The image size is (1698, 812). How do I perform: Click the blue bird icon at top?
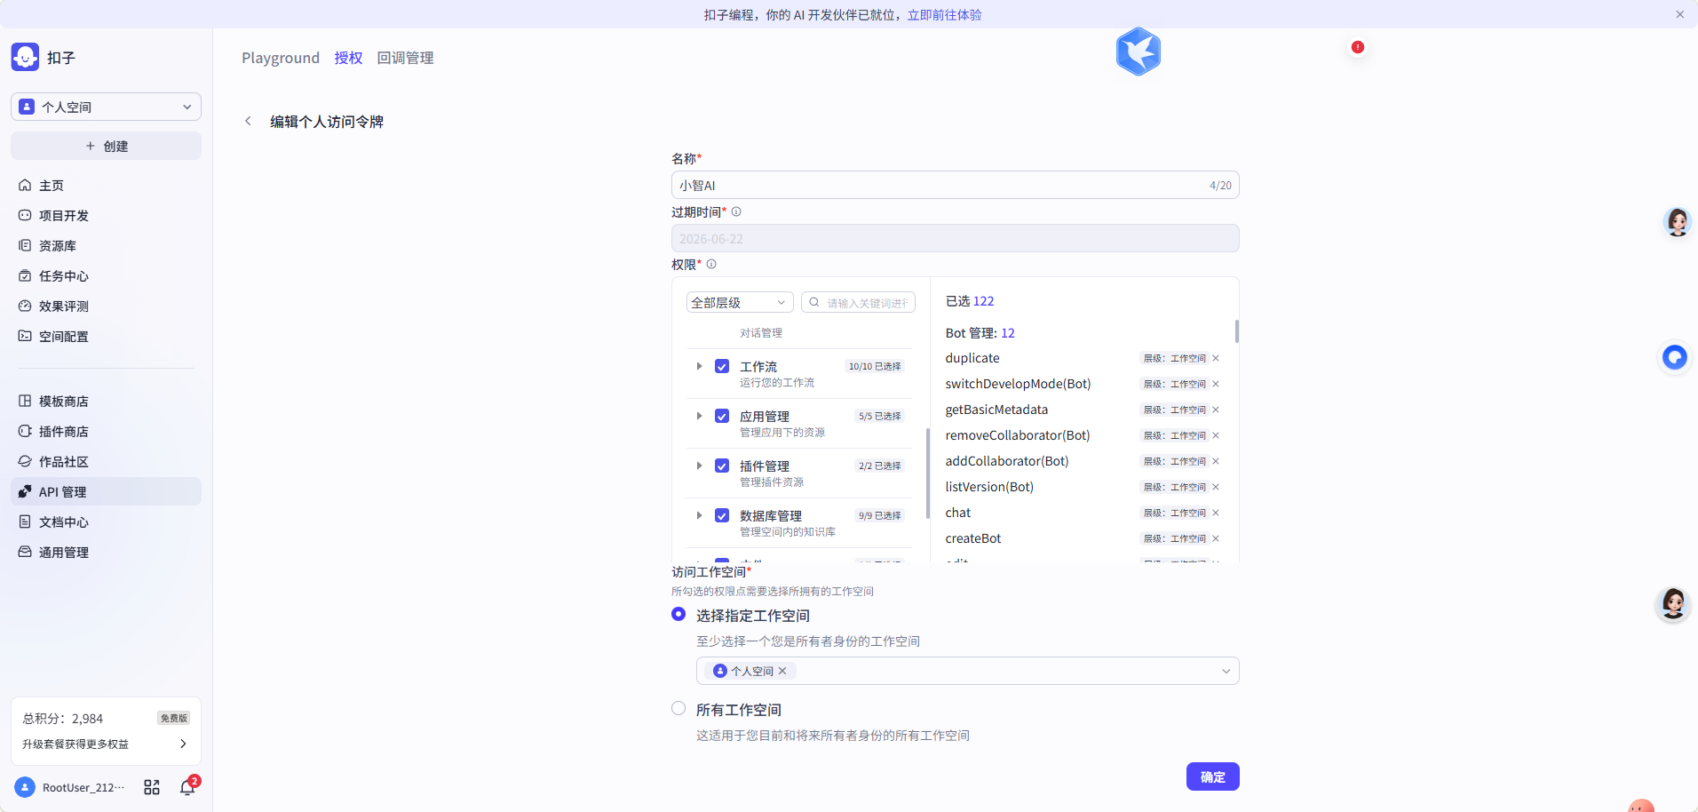pos(1139,52)
